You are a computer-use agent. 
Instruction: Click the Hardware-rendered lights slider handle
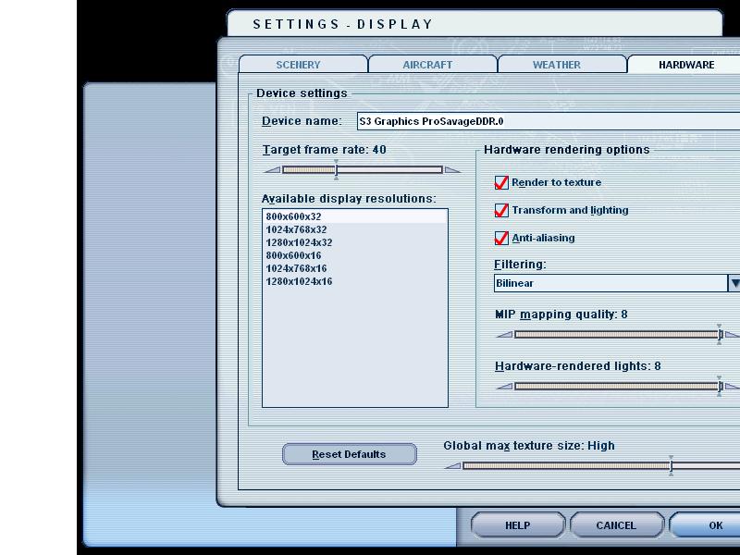click(x=720, y=386)
